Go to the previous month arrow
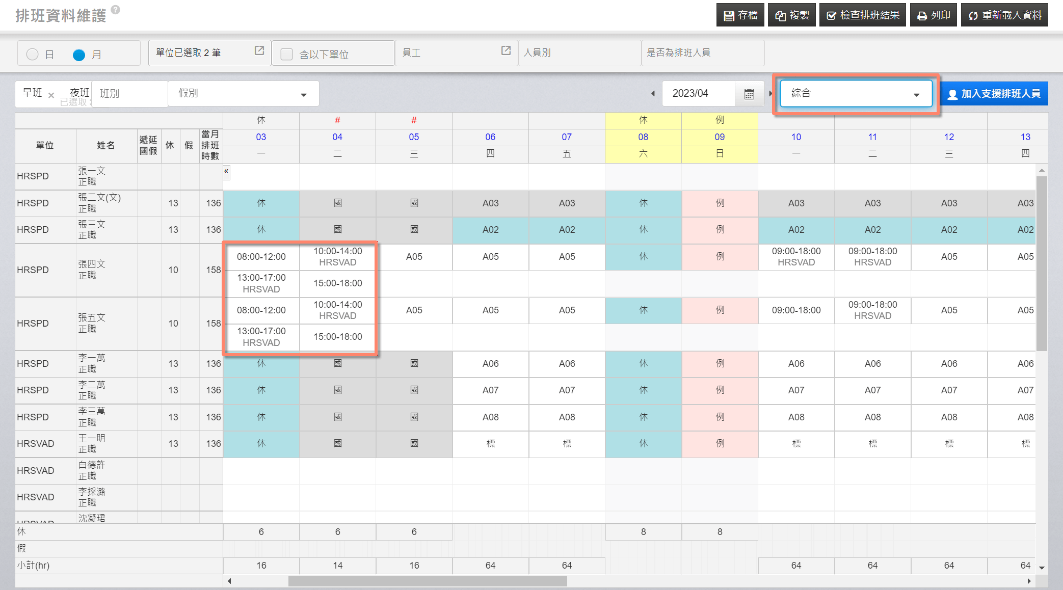This screenshot has height=590, width=1063. click(x=653, y=94)
